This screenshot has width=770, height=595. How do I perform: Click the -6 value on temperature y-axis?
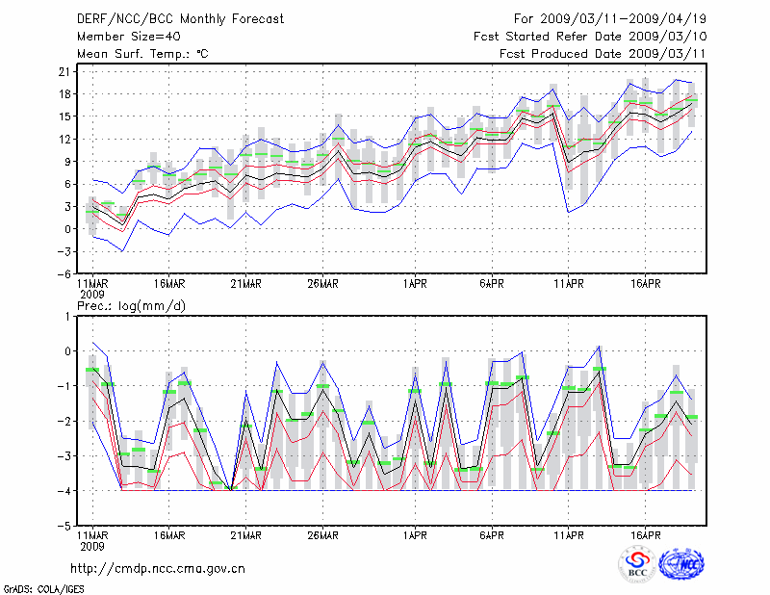coord(60,273)
